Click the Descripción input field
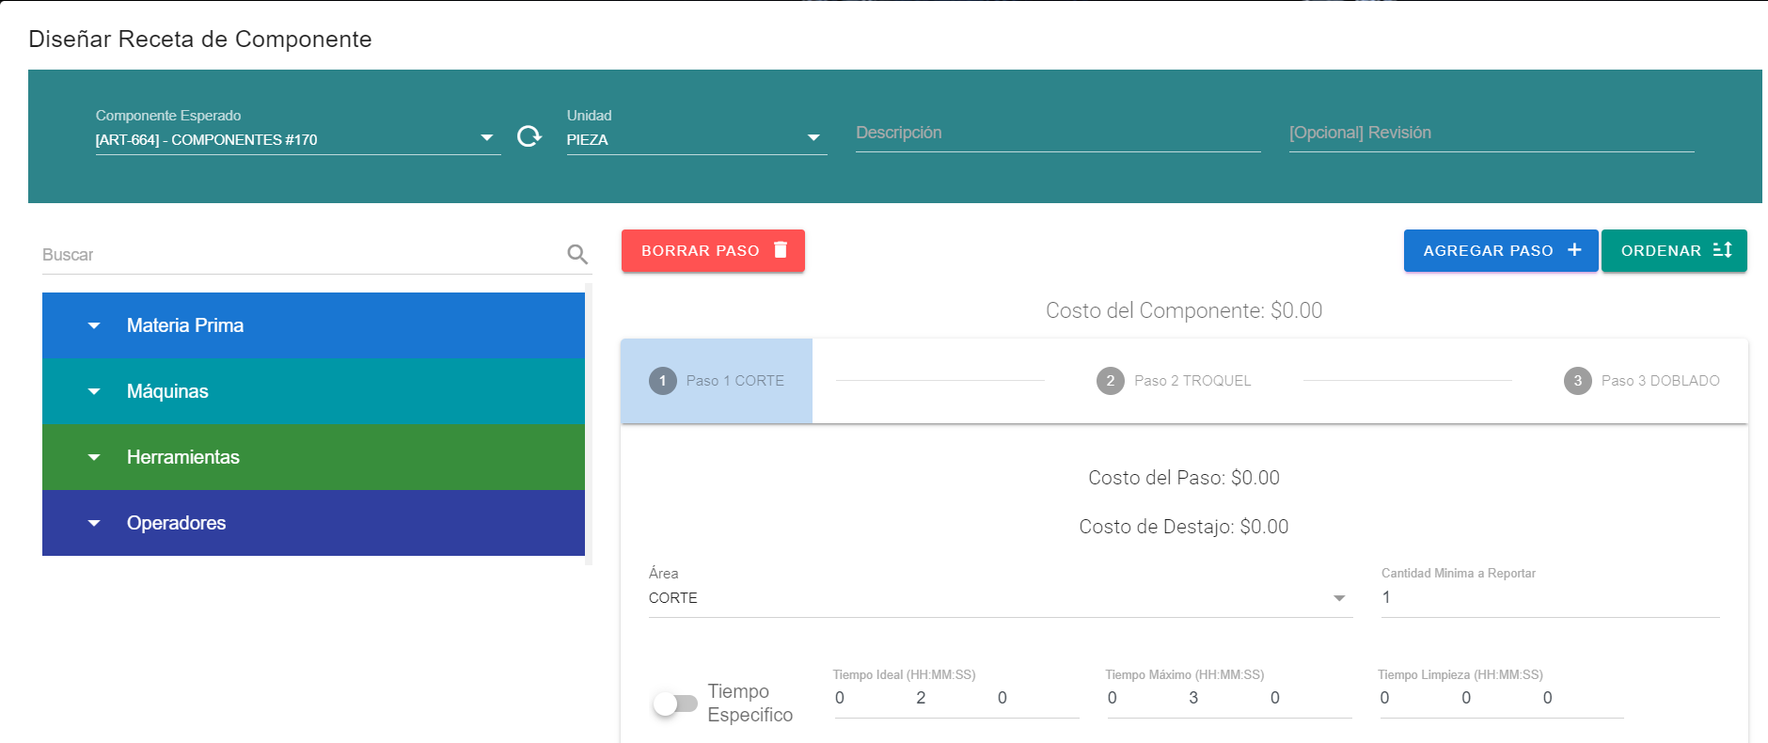 click(1057, 134)
